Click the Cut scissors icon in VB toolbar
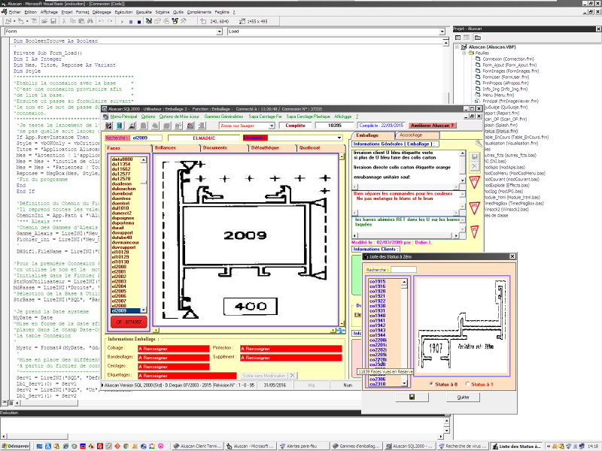The image size is (602, 451). coord(64,22)
